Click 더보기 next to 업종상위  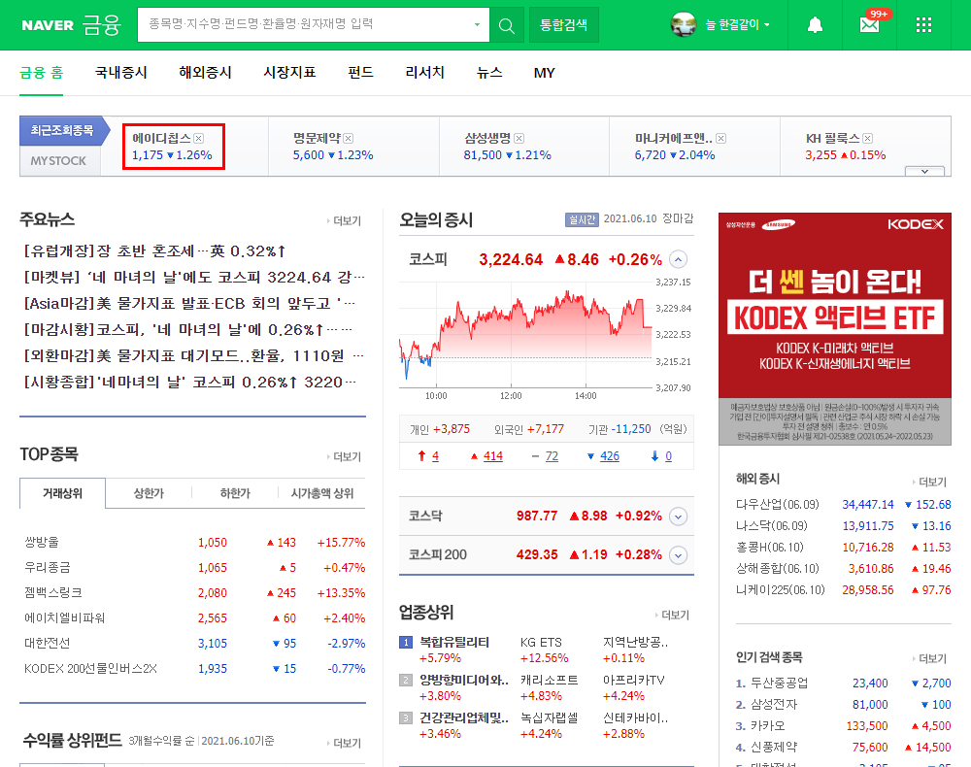tap(673, 616)
